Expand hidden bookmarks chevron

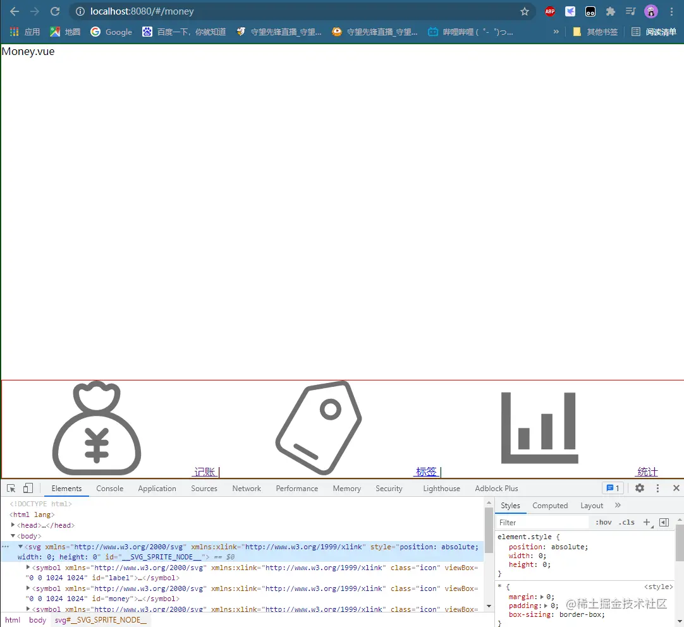click(x=556, y=32)
